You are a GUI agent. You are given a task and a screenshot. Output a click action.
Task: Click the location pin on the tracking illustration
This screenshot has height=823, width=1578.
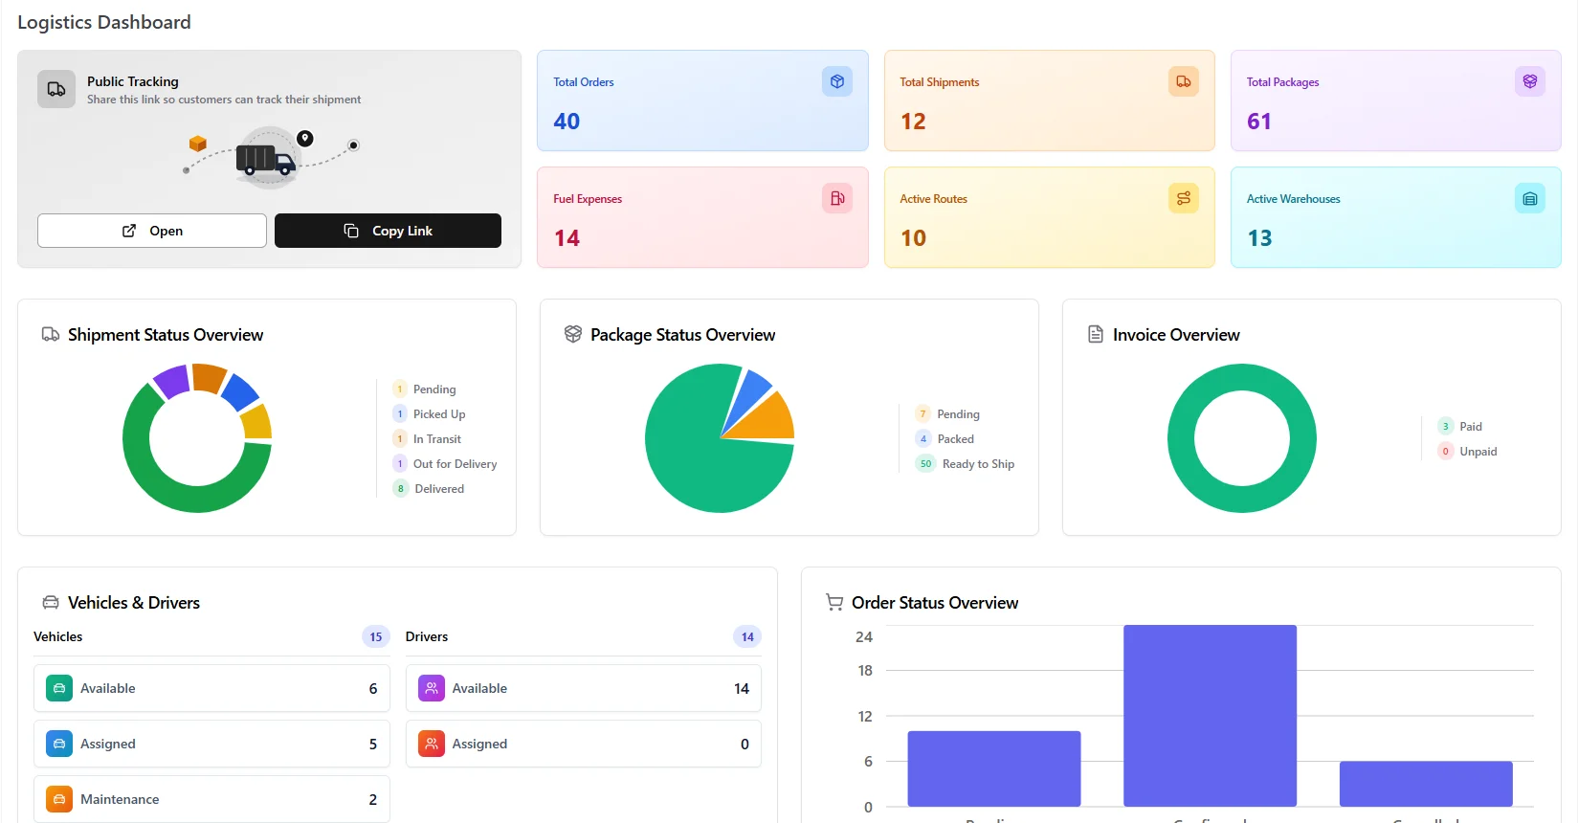coord(305,139)
